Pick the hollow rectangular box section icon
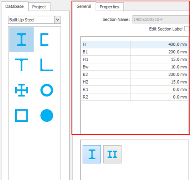Viewport: 190px width, 180px height. pyautogui.click(x=21, y=116)
